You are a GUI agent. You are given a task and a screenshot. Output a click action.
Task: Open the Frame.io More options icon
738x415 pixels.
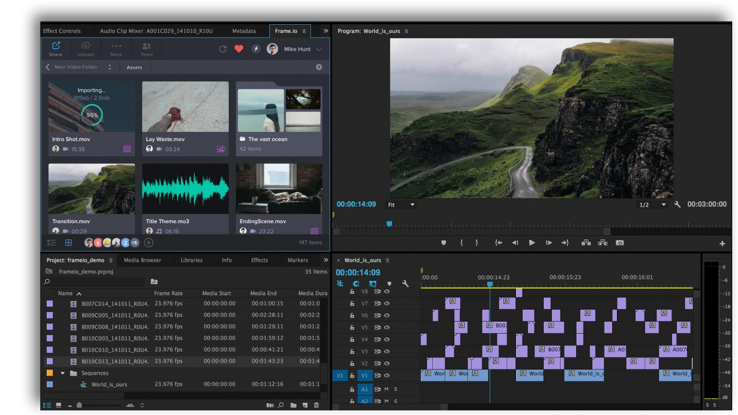pos(116,46)
